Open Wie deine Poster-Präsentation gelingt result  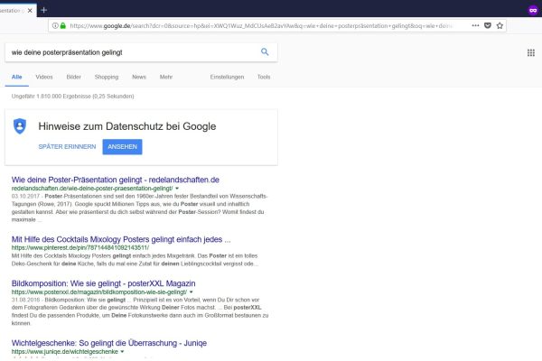click(116, 180)
